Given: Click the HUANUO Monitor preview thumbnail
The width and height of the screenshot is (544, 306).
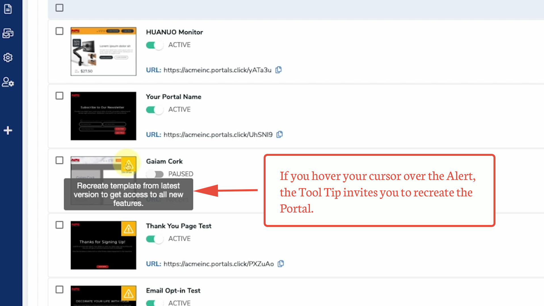Looking at the screenshot, I should click(103, 52).
